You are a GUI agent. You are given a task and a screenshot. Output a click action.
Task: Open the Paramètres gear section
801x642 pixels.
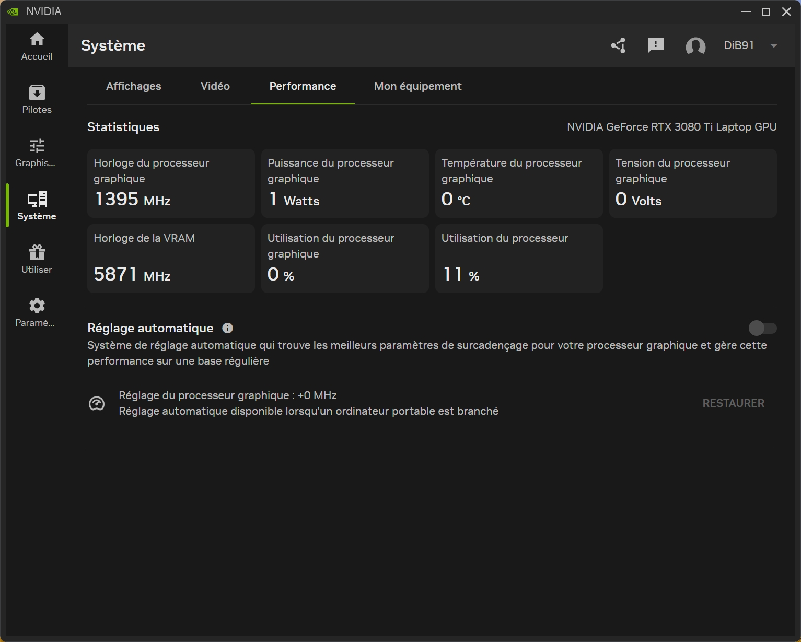click(x=37, y=312)
